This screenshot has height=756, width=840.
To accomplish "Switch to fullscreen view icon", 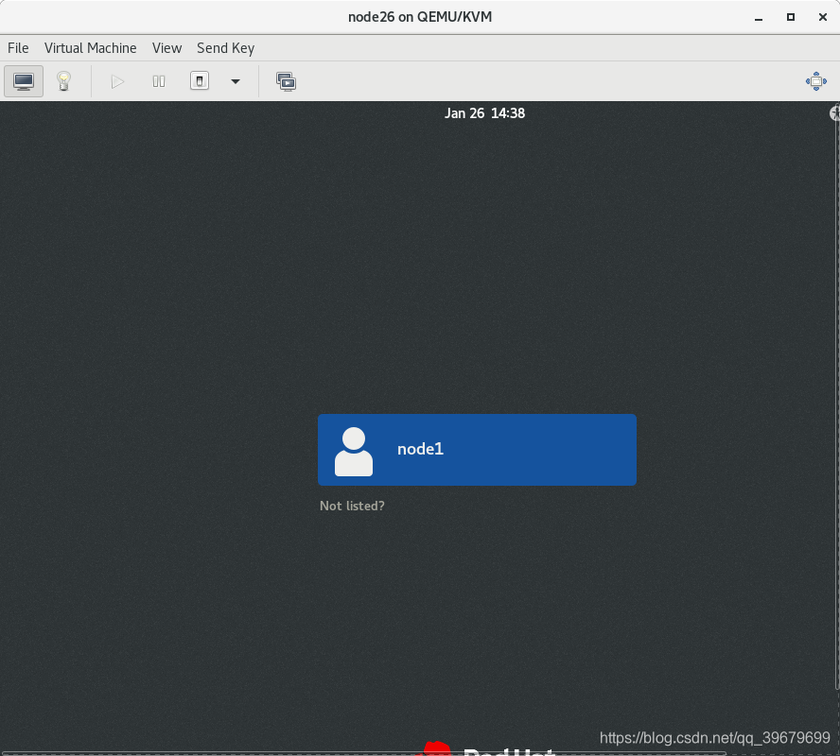I will tap(816, 81).
